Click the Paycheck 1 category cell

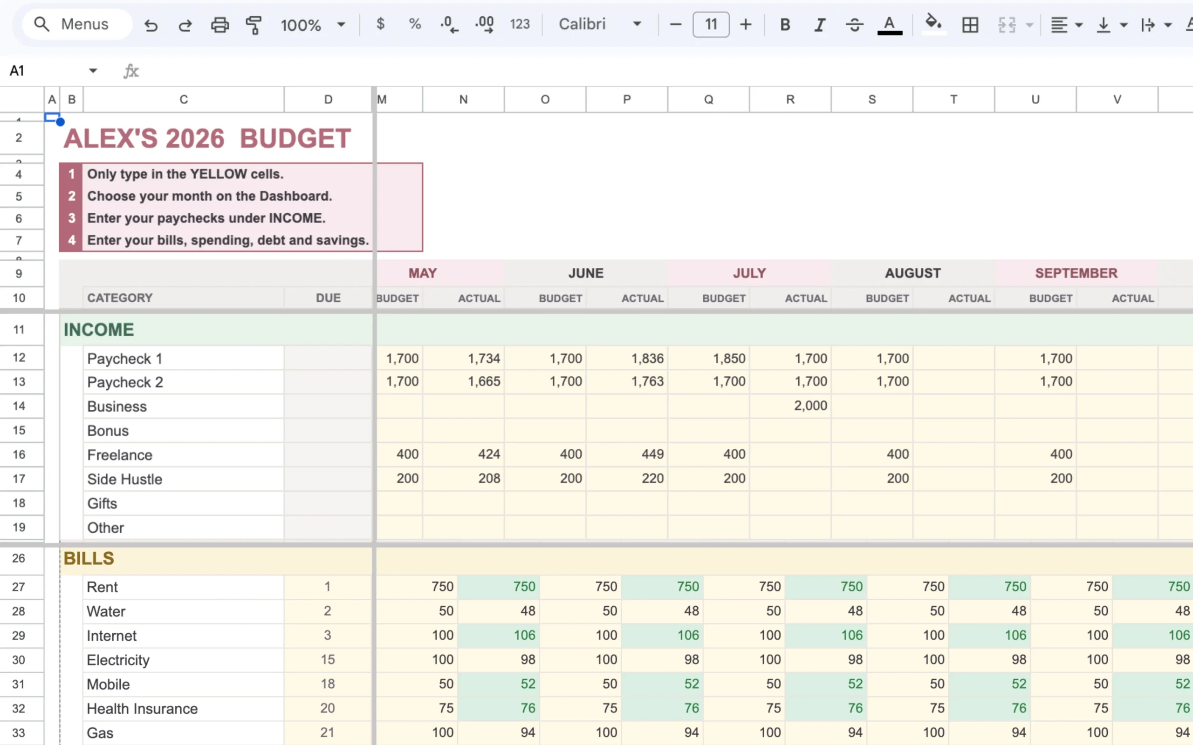[x=184, y=358]
